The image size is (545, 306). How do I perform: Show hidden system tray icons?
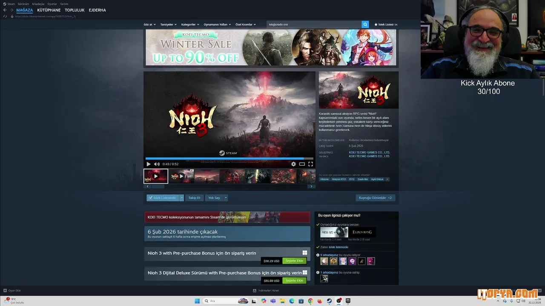498,300
